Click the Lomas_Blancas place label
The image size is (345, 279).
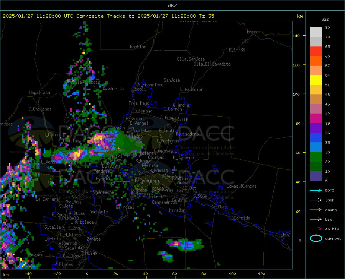pos(242,186)
